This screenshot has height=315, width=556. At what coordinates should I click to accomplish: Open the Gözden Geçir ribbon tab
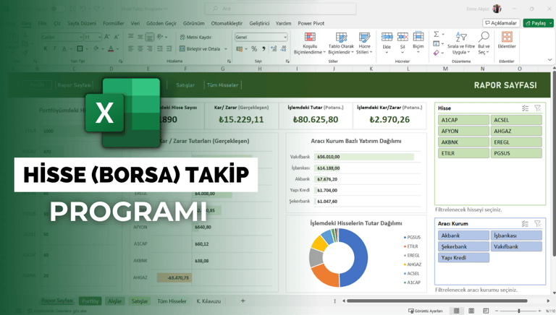point(161,23)
